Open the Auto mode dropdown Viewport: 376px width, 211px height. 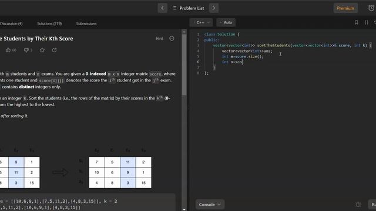click(x=226, y=22)
